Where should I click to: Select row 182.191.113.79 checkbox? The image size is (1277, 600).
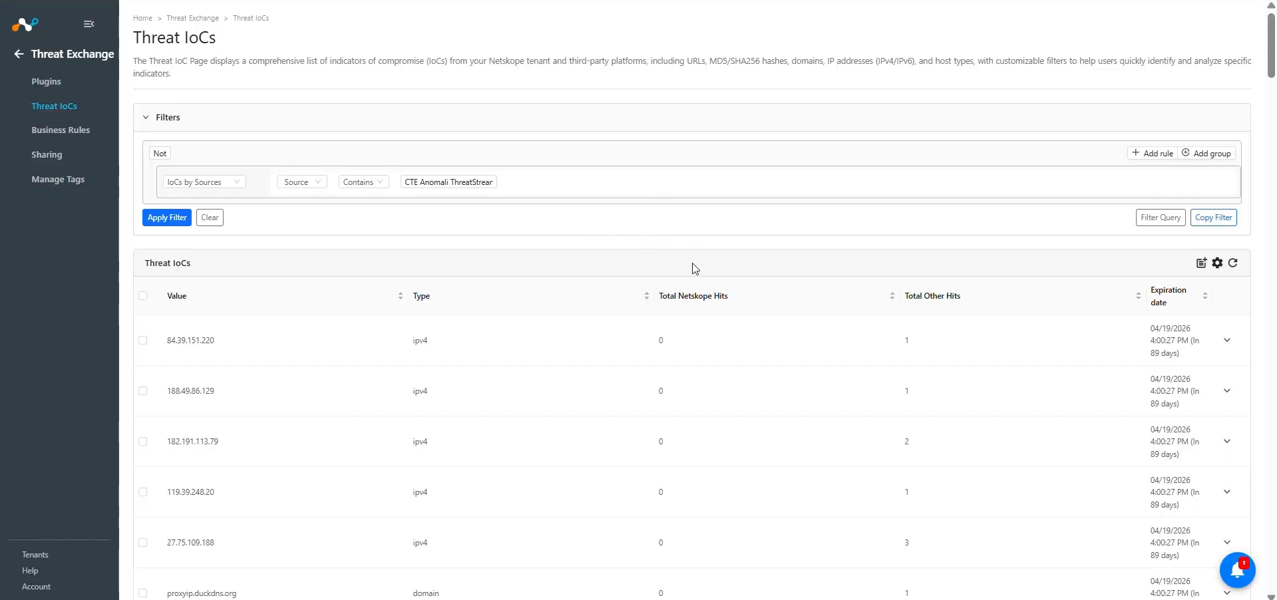[x=143, y=442]
